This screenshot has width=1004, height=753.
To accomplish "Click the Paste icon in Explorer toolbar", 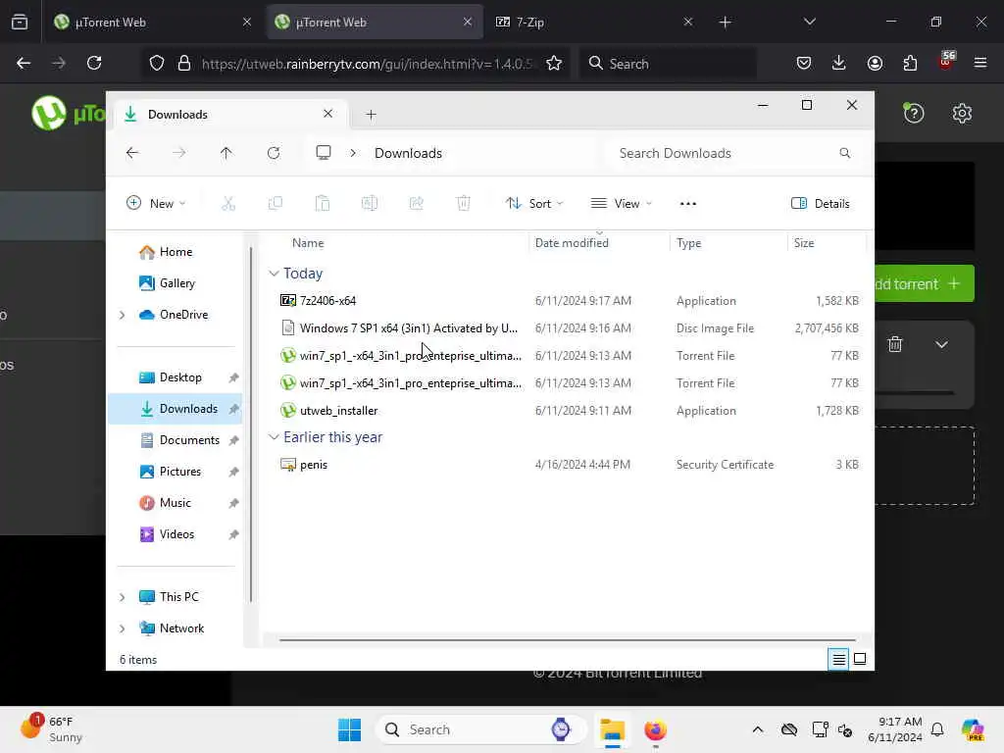I will 322,204.
